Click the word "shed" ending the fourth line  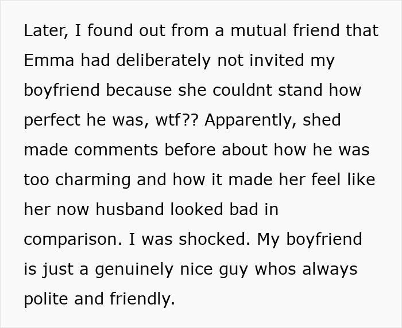(323, 120)
